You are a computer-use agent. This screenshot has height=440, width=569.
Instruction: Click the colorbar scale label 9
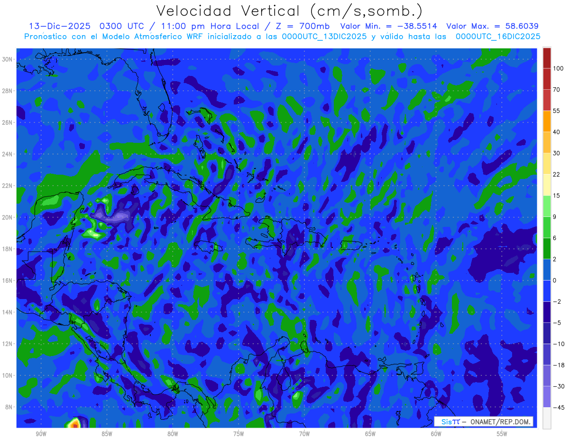coord(555,216)
